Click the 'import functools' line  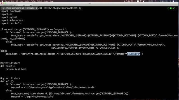point(11,11)
